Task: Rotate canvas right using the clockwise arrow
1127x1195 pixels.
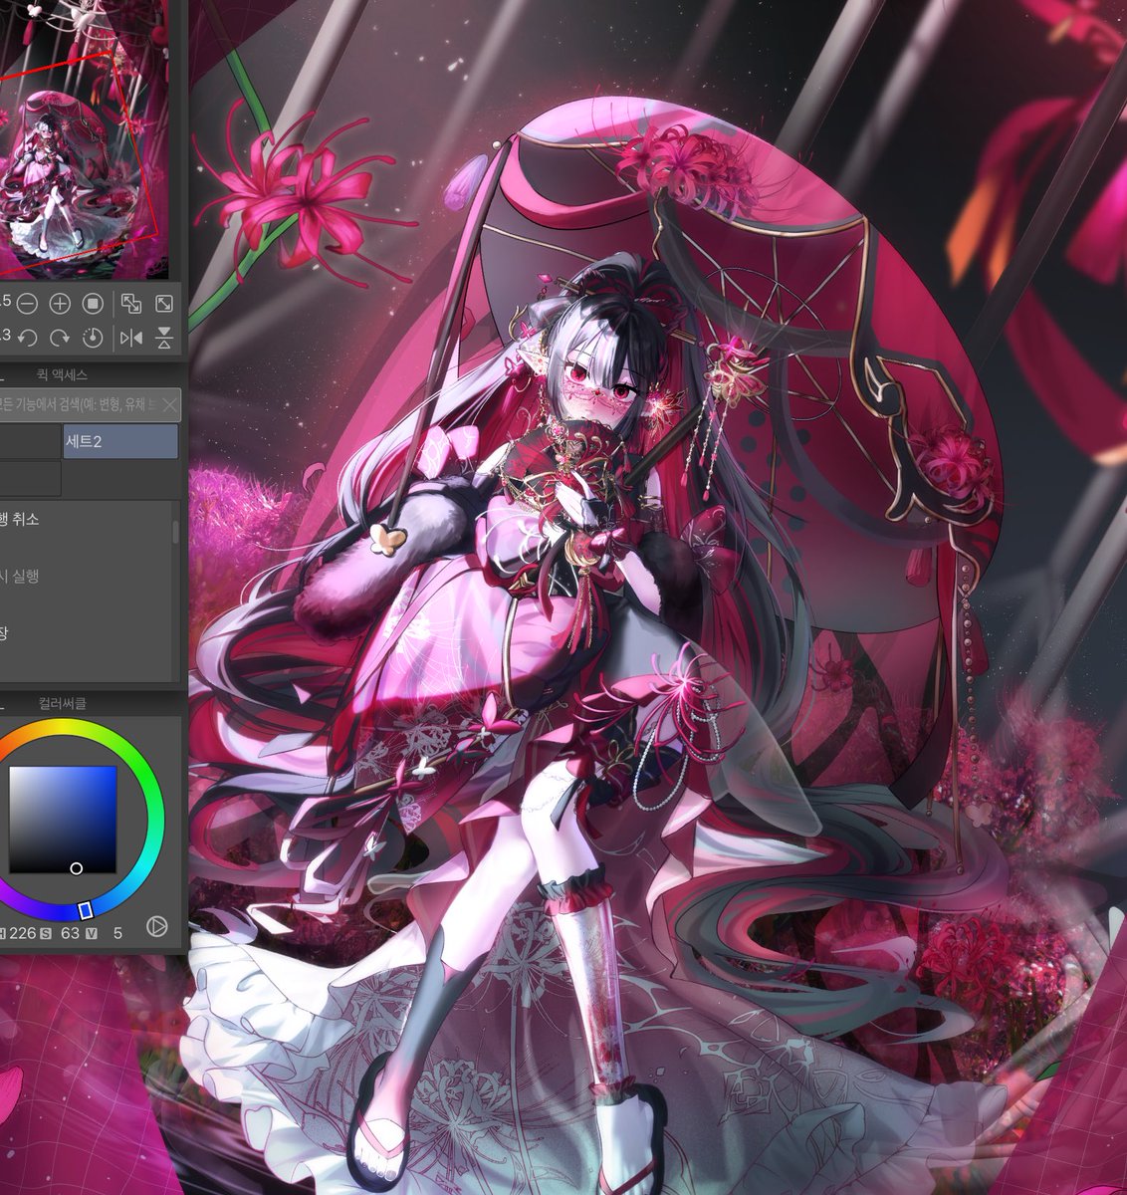Action: click(x=60, y=338)
